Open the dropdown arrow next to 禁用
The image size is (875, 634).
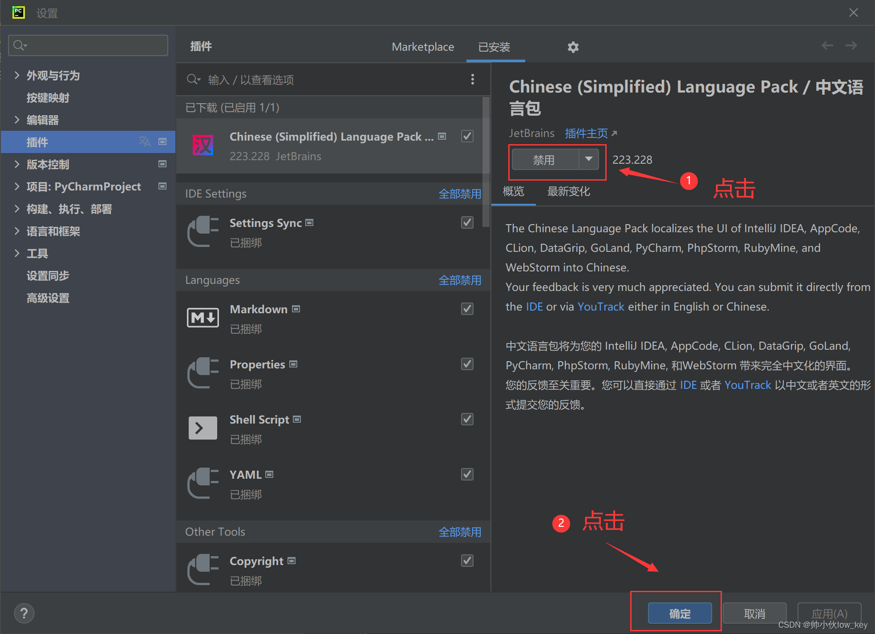(589, 159)
